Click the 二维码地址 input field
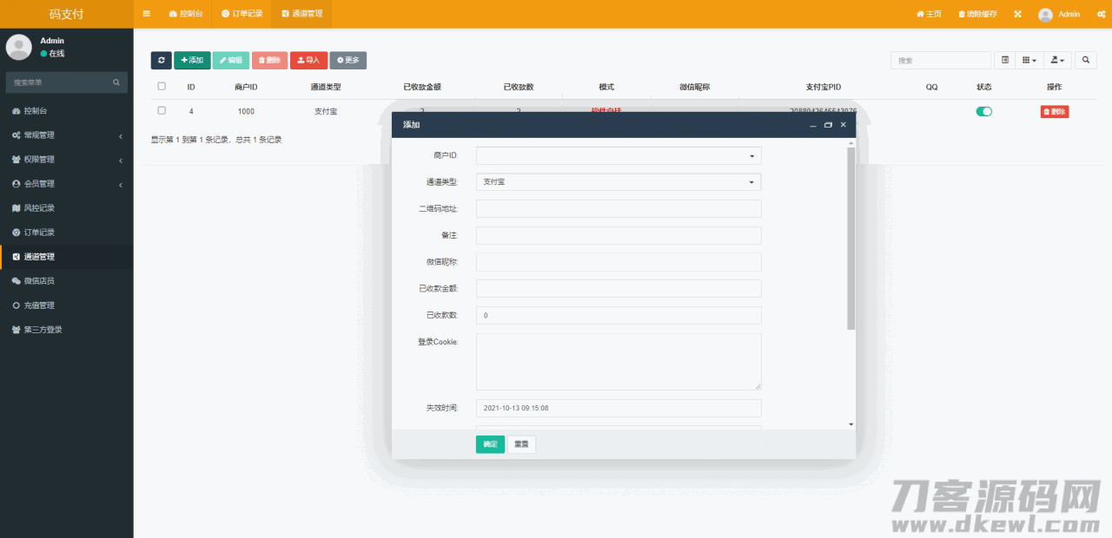The height and width of the screenshot is (538, 1112). tap(618, 208)
